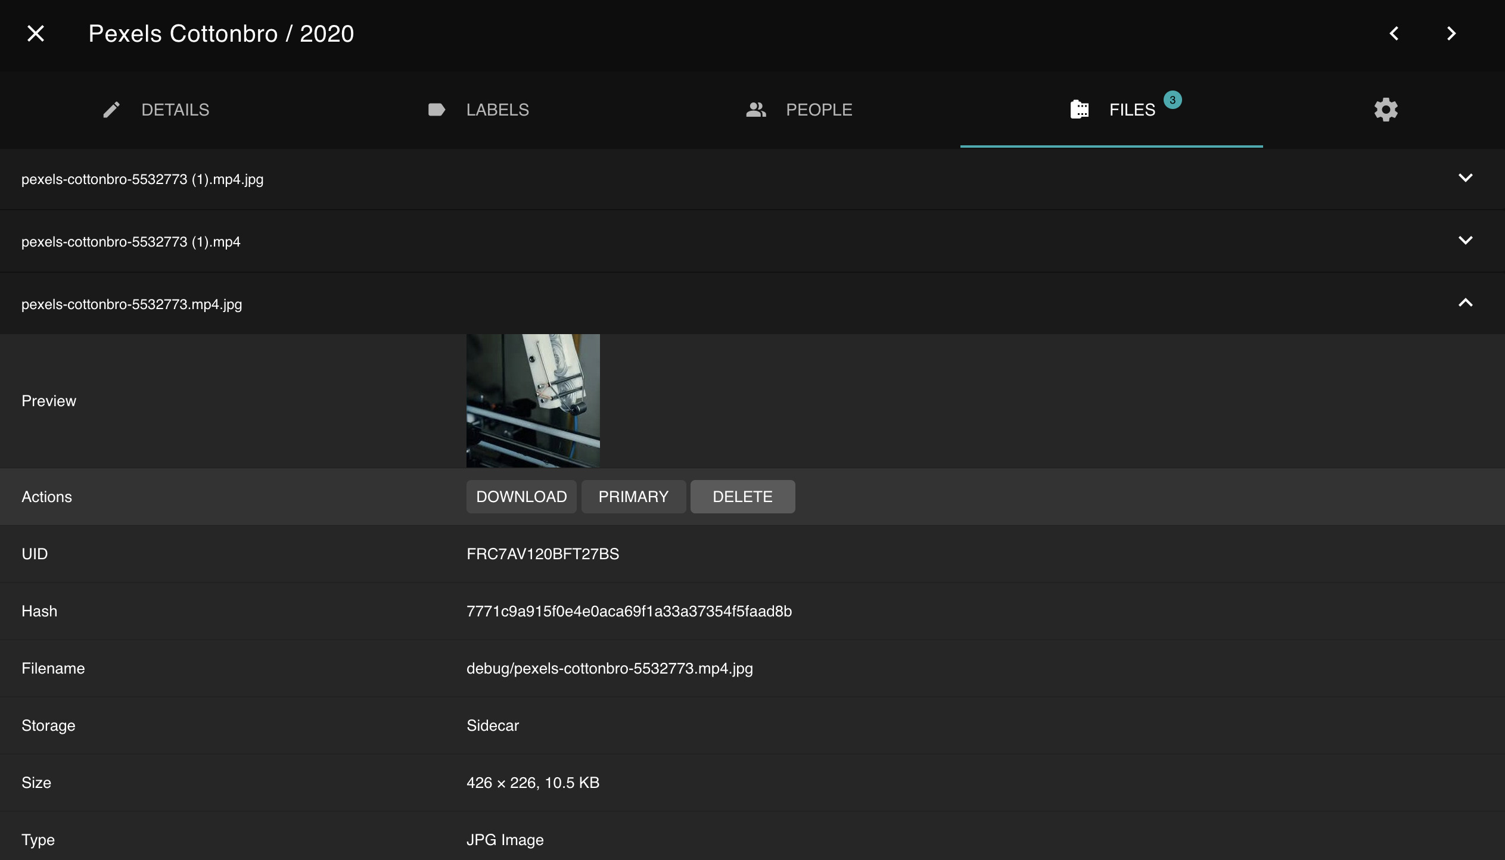Viewport: 1505px width, 860px height.
Task: Select the Details tab pencil icon
Action: (111, 110)
